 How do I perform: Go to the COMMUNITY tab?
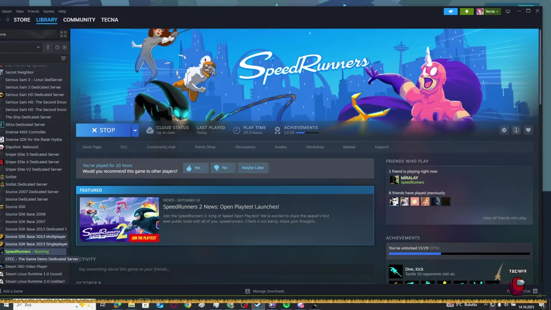coord(79,20)
